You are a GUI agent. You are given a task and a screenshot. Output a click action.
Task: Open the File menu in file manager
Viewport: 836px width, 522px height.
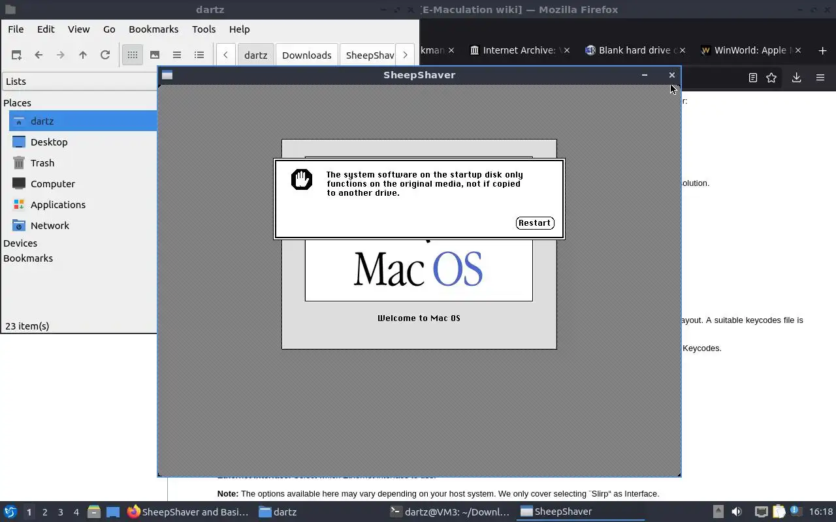click(x=16, y=29)
